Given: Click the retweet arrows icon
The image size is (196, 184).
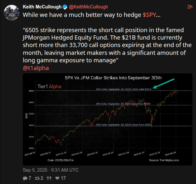Looking at the screenshot, I should click(37, 178).
